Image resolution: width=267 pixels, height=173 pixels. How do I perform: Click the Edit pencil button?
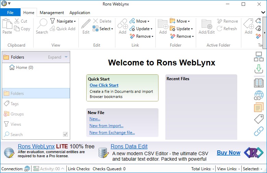coord(86,26)
